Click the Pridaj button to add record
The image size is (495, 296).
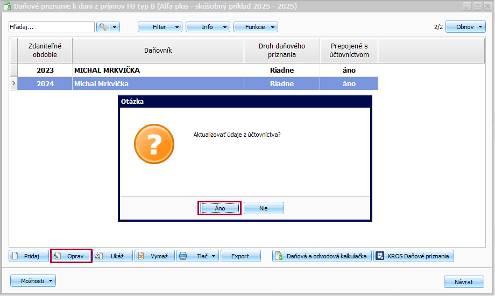click(x=29, y=256)
